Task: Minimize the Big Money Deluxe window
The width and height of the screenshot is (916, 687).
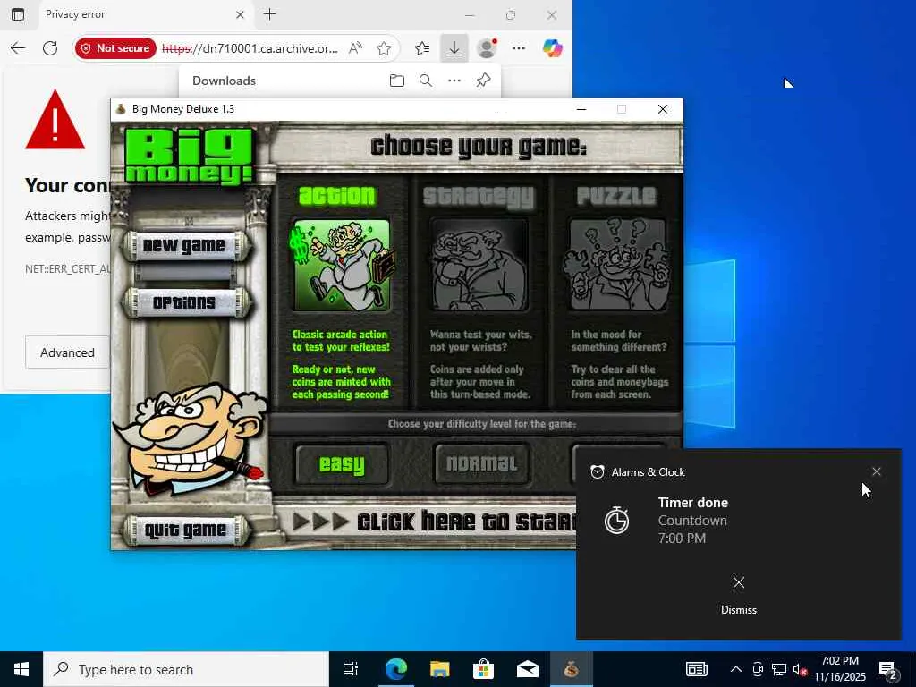Action: pos(581,109)
